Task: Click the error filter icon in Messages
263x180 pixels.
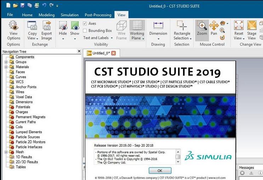Action: (x=242, y=173)
